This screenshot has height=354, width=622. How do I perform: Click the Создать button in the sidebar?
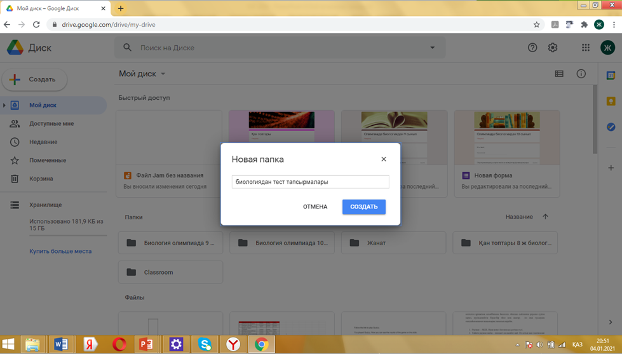(x=34, y=79)
